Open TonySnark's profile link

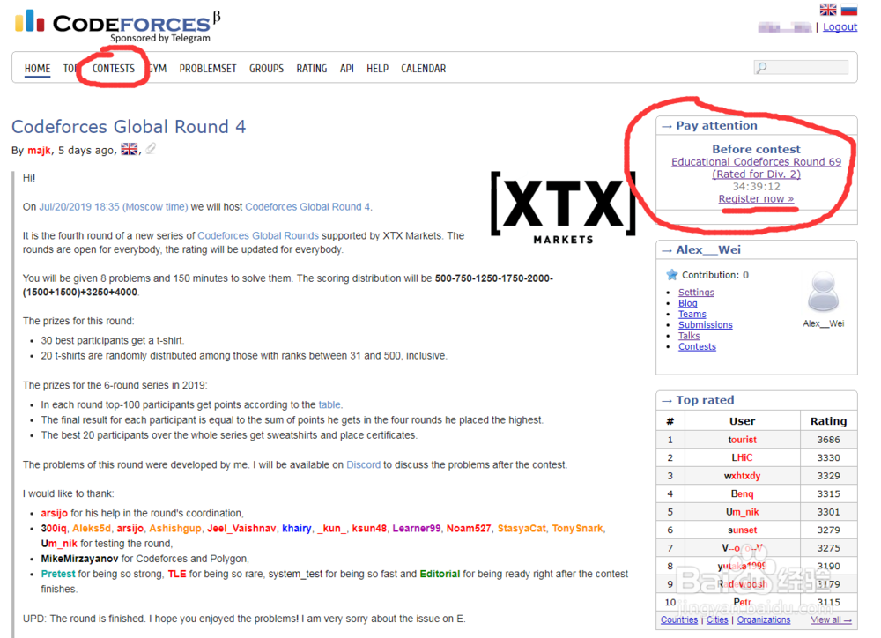point(577,529)
